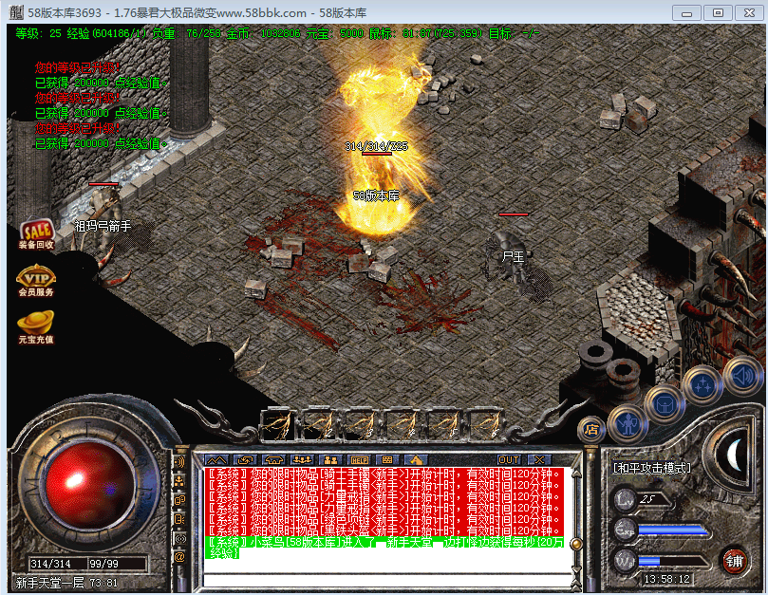Click the 314/314 HP readout
Image resolution: width=768 pixels, height=595 pixels.
pyautogui.click(x=50, y=564)
